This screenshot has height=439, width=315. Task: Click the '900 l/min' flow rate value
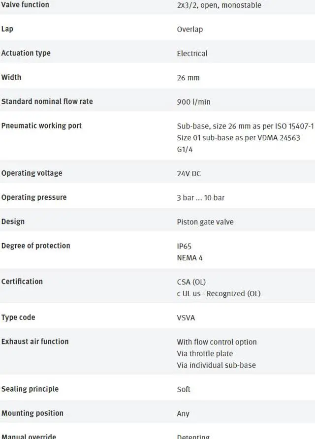click(x=193, y=102)
